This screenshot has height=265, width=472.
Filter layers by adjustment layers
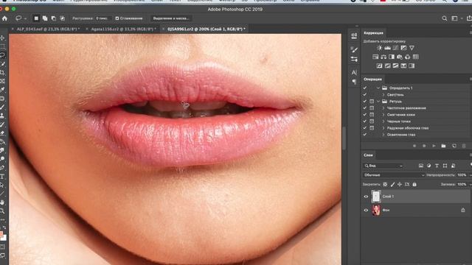tap(428, 166)
